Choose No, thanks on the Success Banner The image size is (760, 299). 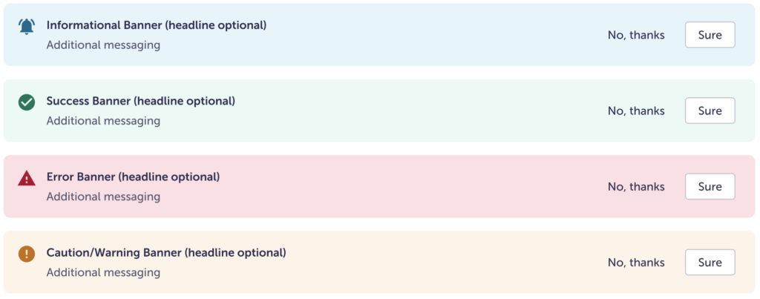pyautogui.click(x=636, y=111)
